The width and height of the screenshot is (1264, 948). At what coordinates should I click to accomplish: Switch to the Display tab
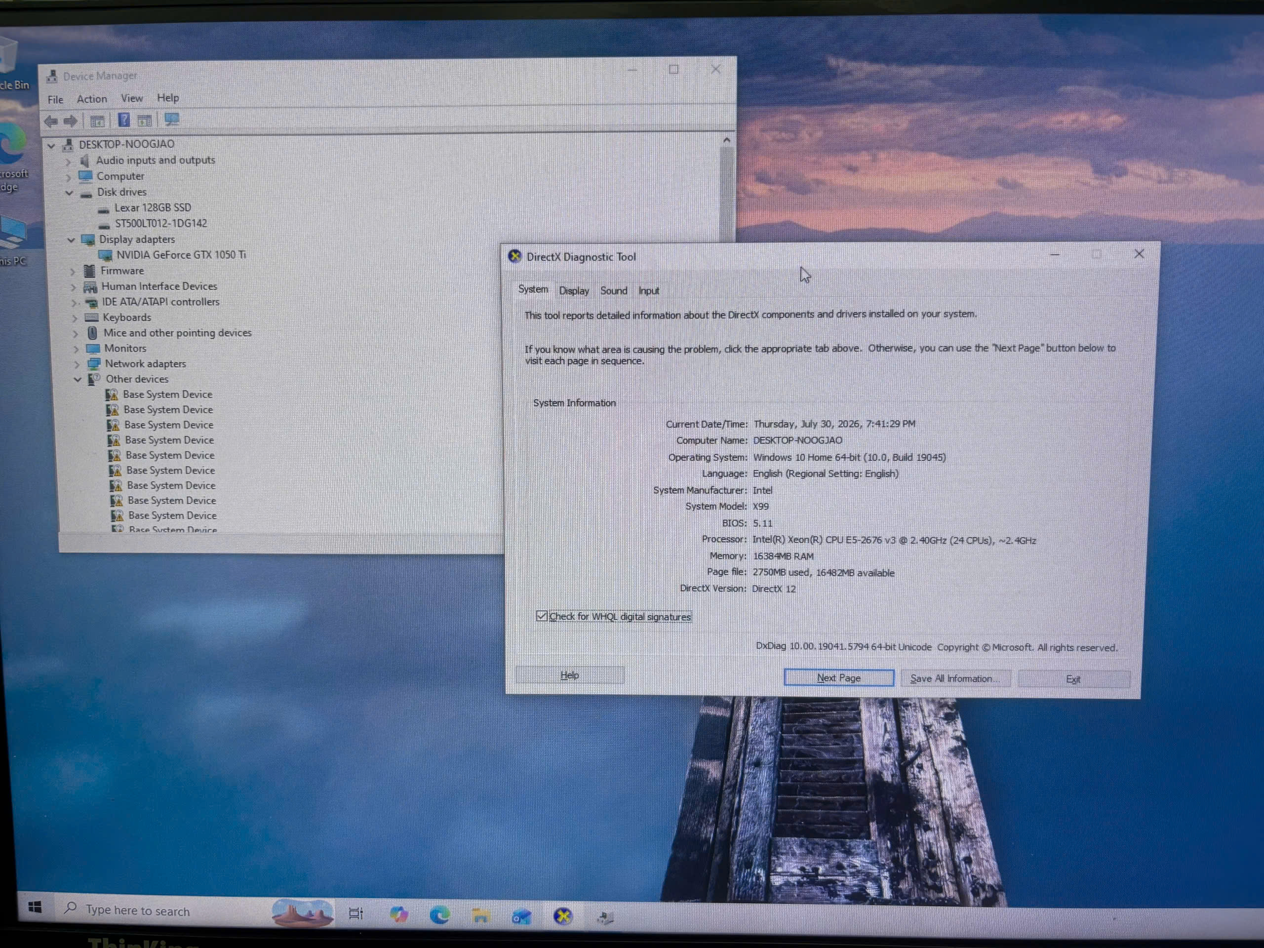(x=574, y=290)
